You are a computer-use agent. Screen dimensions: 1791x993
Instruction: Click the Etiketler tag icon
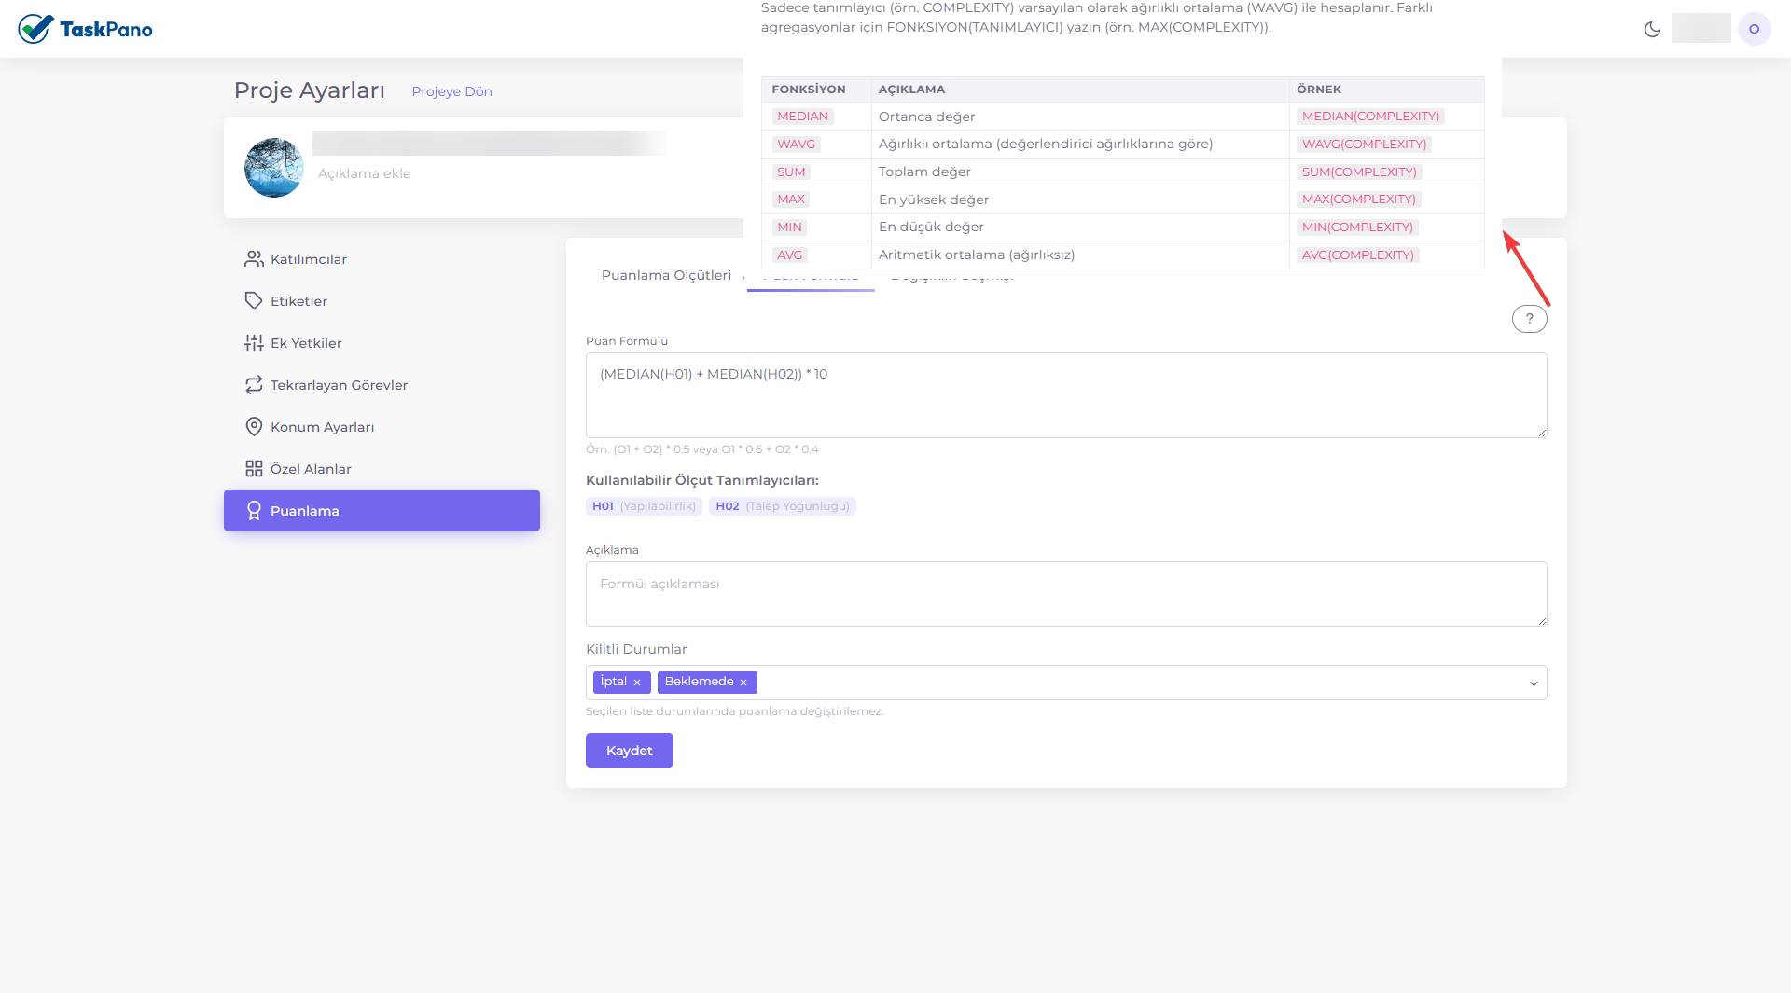[x=253, y=301]
